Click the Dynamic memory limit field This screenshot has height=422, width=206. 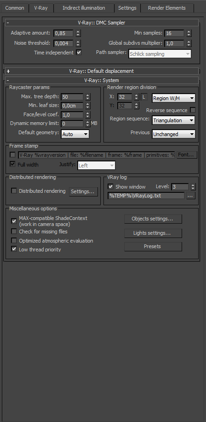click(x=73, y=124)
